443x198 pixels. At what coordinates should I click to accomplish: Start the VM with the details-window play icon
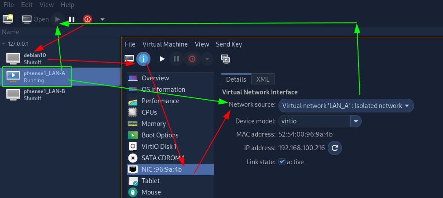pos(162,59)
